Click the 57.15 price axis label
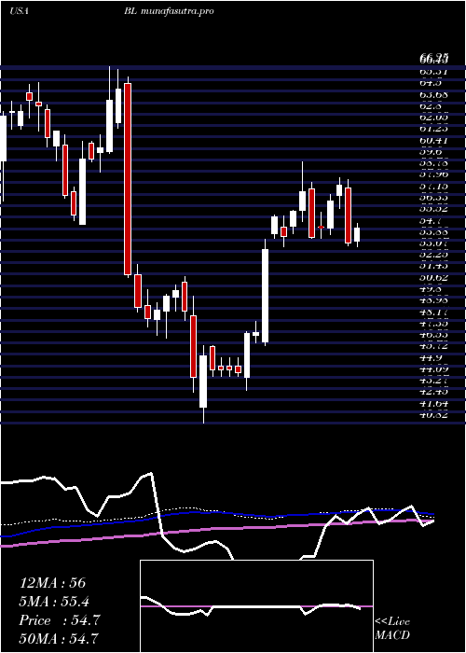The height and width of the screenshot is (653, 466). point(433,187)
